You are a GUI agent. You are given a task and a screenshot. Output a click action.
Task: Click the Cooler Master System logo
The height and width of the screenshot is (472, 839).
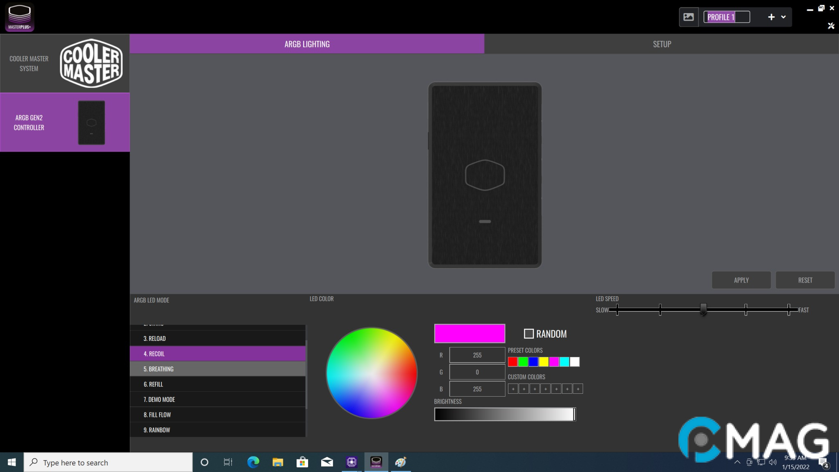pyautogui.click(x=91, y=63)
